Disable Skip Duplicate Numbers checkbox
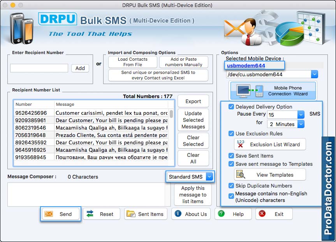Viewport: 336px width, 242px height. (231, 186)
